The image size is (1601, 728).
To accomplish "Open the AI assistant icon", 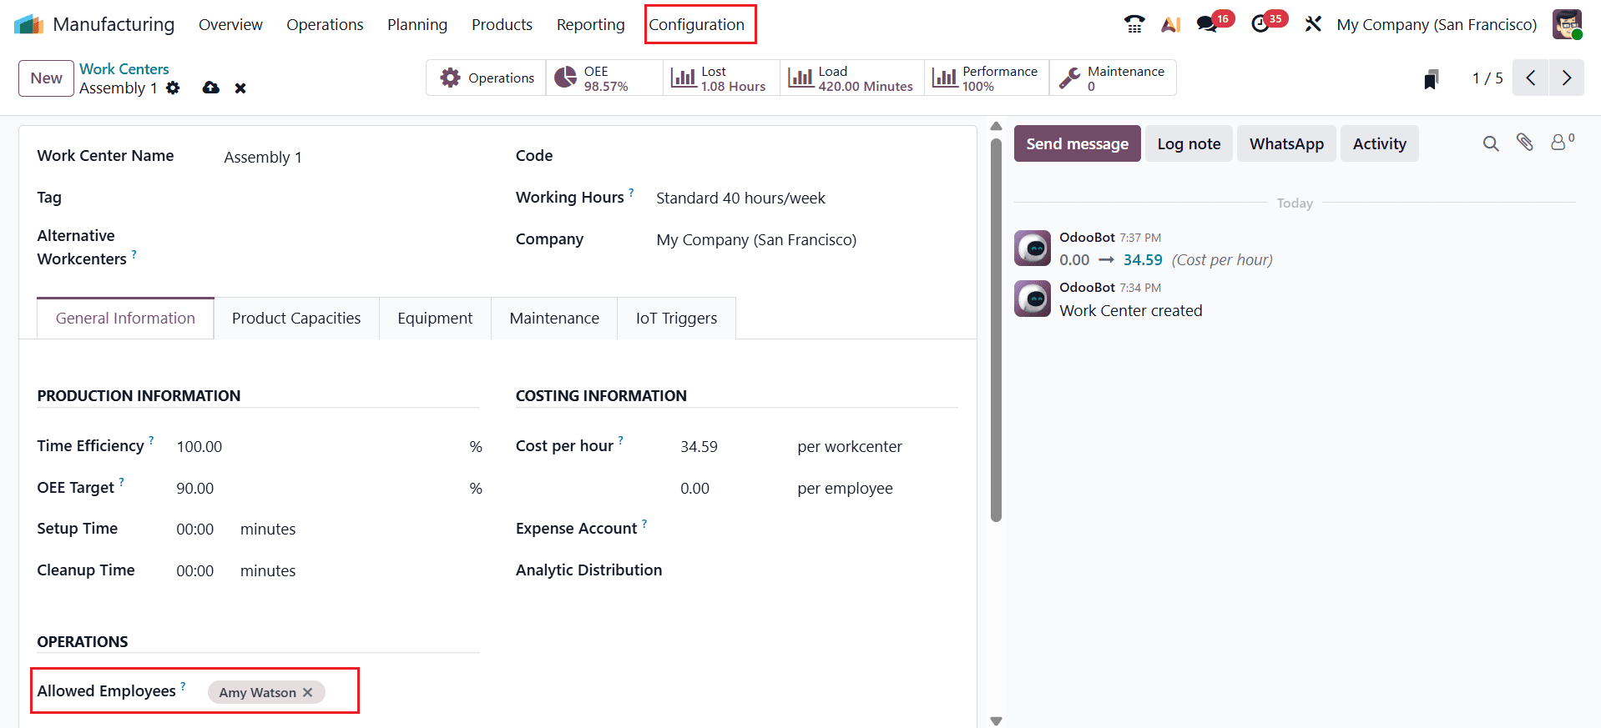I will click(1171, 24).
